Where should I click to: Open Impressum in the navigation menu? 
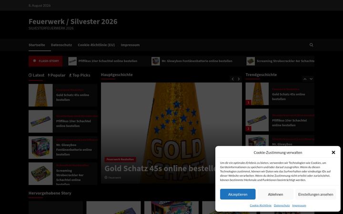point(130,45)
